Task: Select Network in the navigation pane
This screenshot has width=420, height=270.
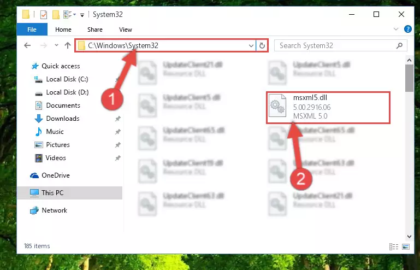Action: pyautogui.click(x=55, y=210)
